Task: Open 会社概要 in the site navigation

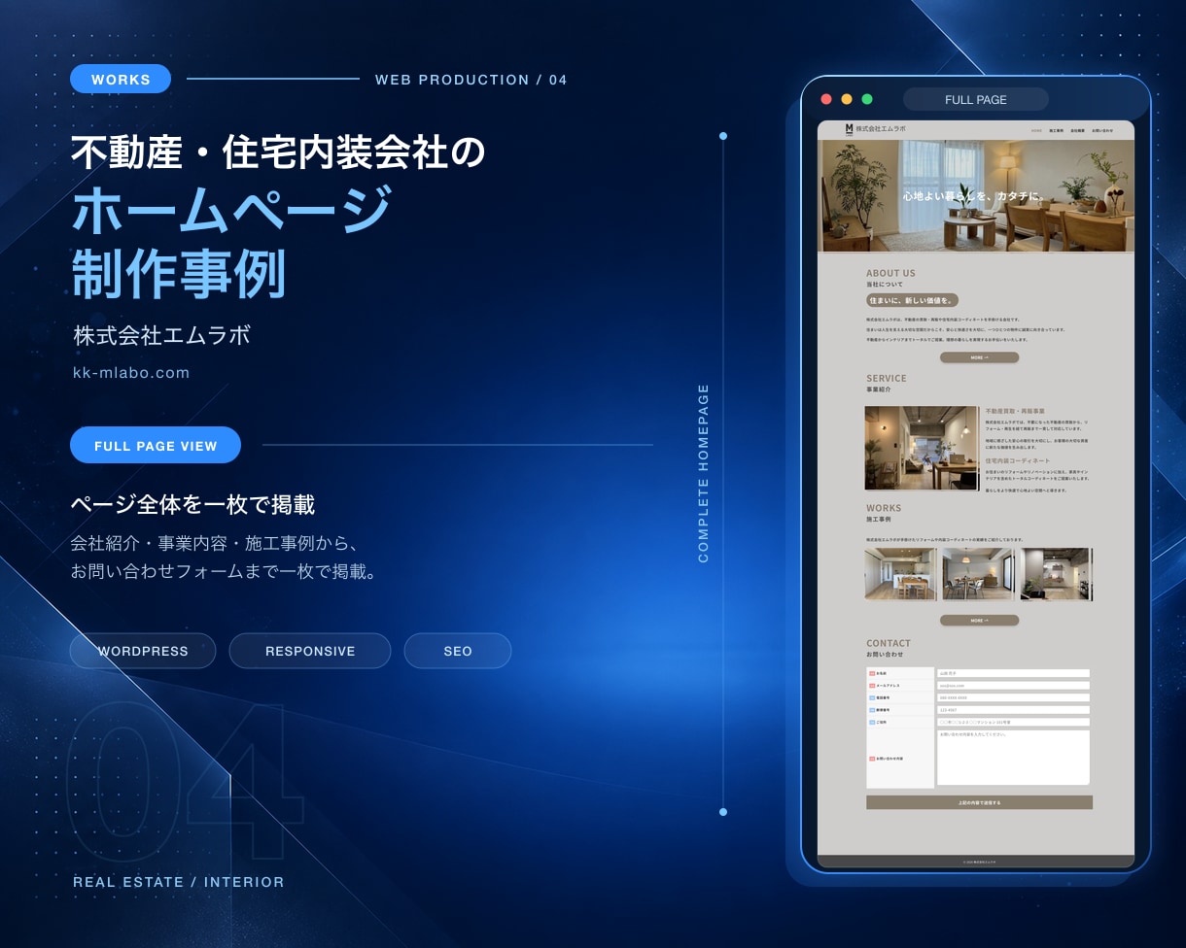Action: (1077, 129)
